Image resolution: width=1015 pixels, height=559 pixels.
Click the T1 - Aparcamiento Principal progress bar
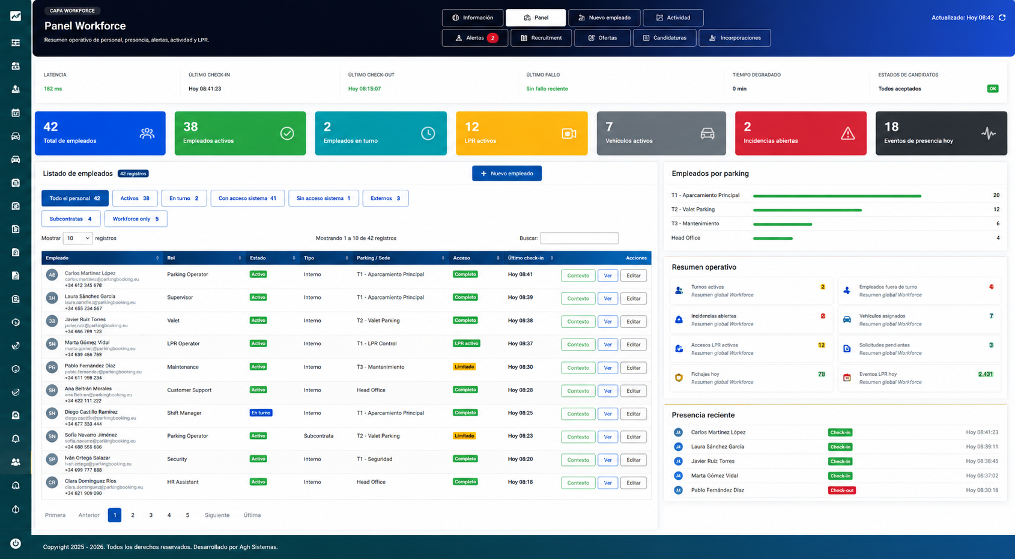tap(837, 196)
